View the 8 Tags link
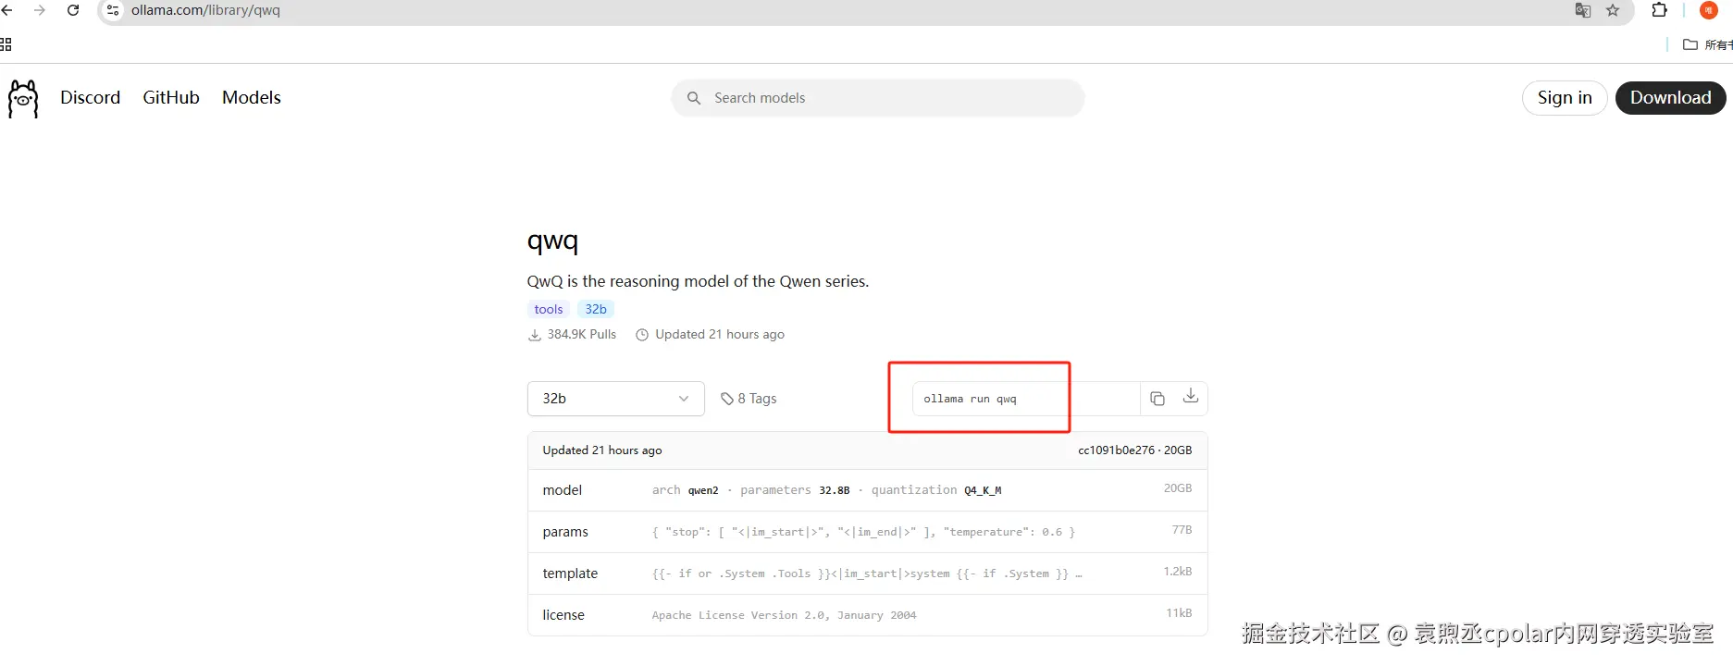The height and width of the screenshot is (666, 1733). tap(749, 399)
